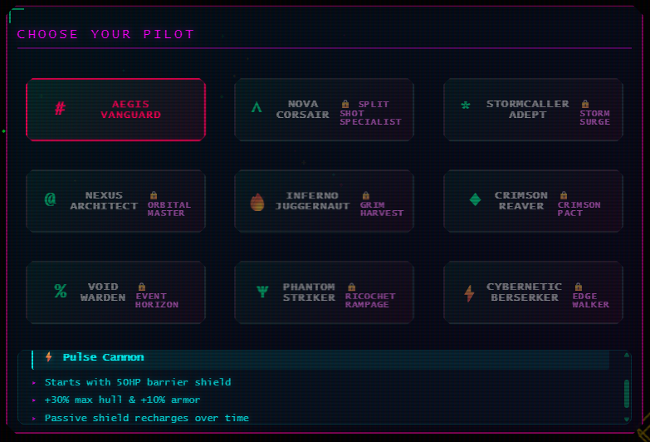Click the Orbital Master ability label
The image size is (650, 442).
point(169,209)
